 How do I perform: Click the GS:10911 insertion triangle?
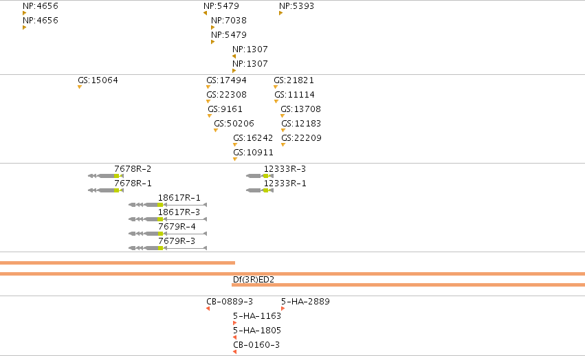click(x=234, y=159)
